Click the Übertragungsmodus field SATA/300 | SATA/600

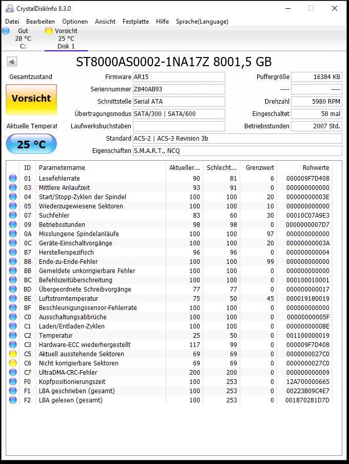click(x=179, y=114)
